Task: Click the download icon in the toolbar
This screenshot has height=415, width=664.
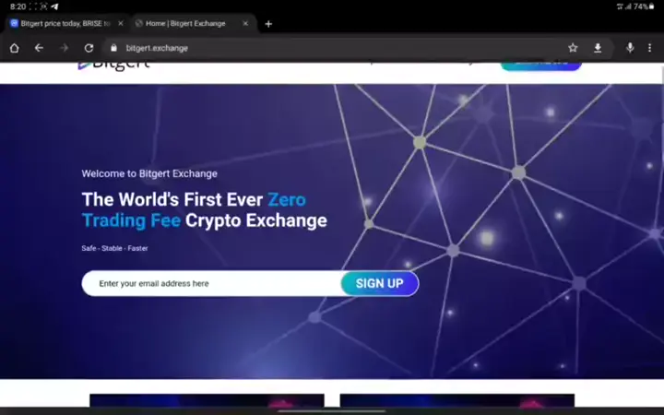Action: (x=598, y=48)
